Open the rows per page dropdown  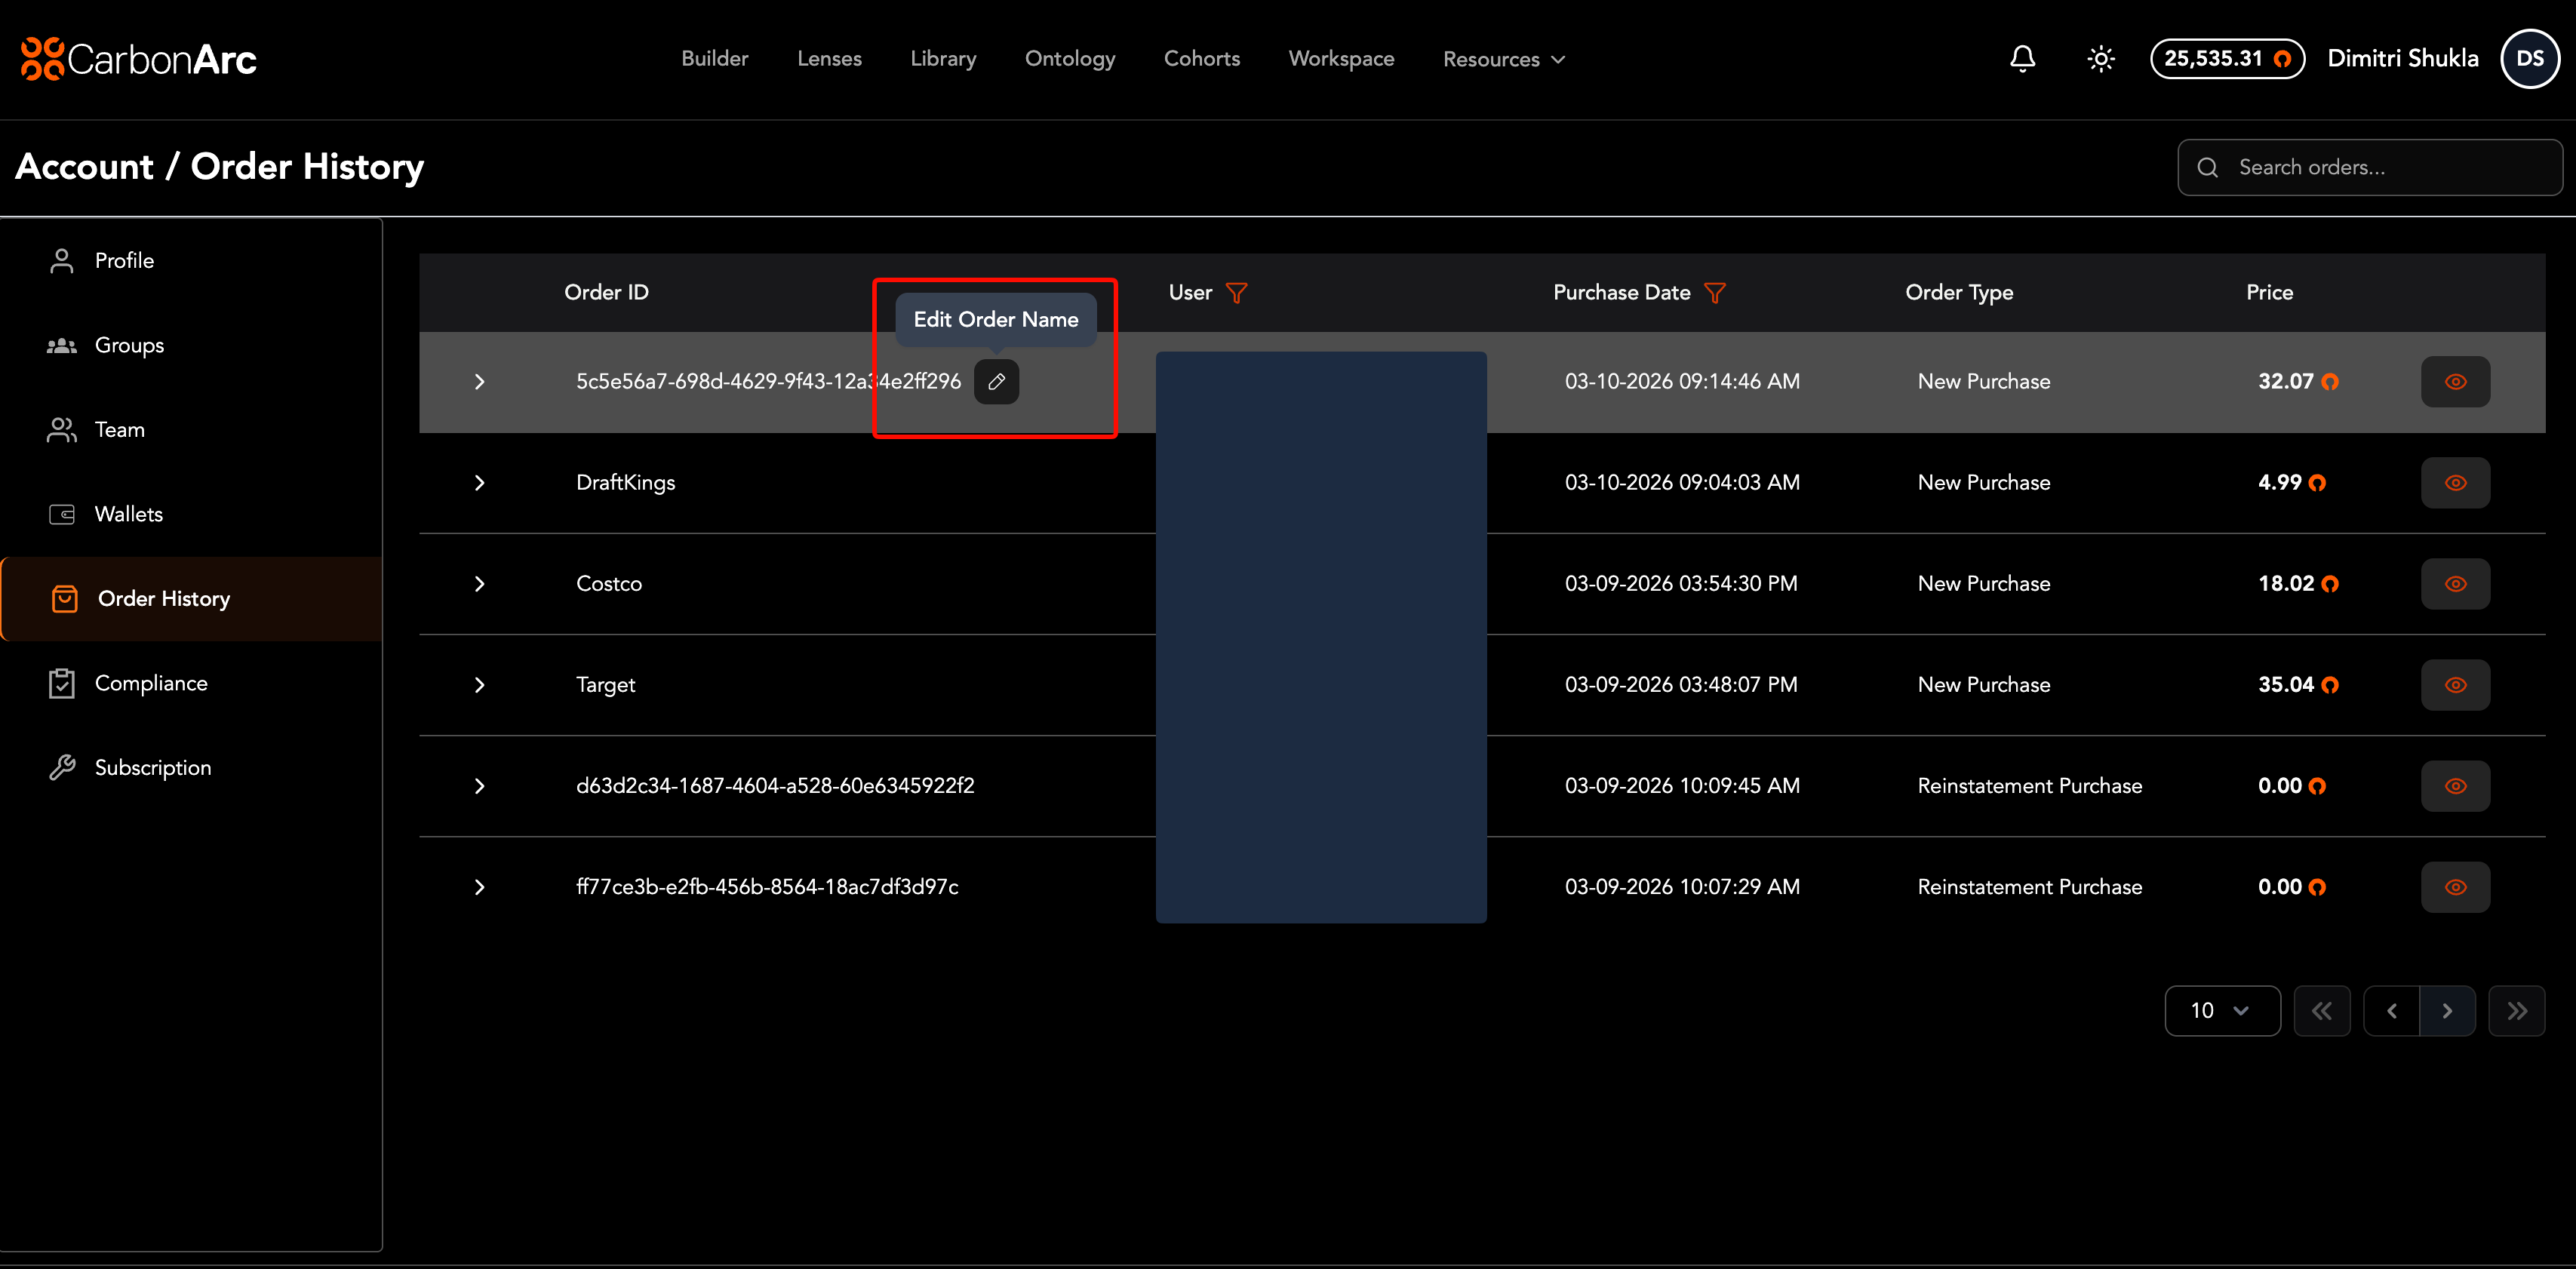pyautogui.click(x=2221, y=1011)
